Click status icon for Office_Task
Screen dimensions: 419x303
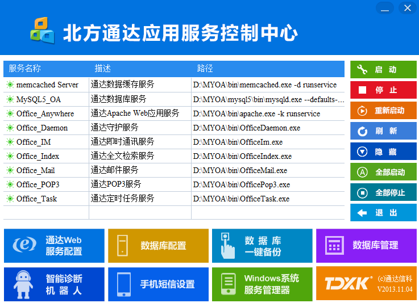pyautogui.click(x=10, y=199)
